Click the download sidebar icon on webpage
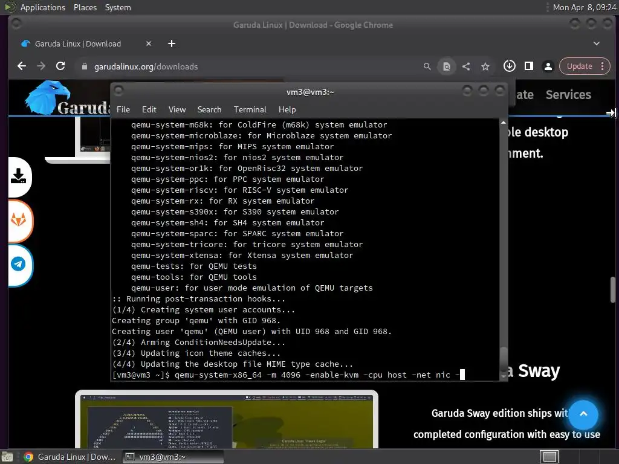Viewport: 619px width, 464px height. point(18,176)
